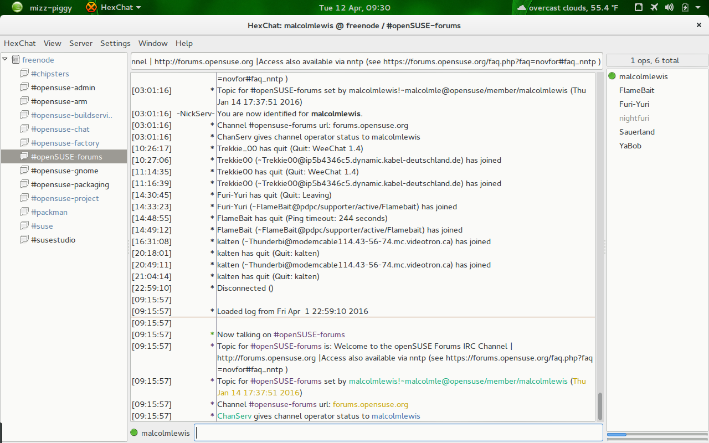Click the square window tray icon
The image size is (709, 443).
click(x=639, y=8)
